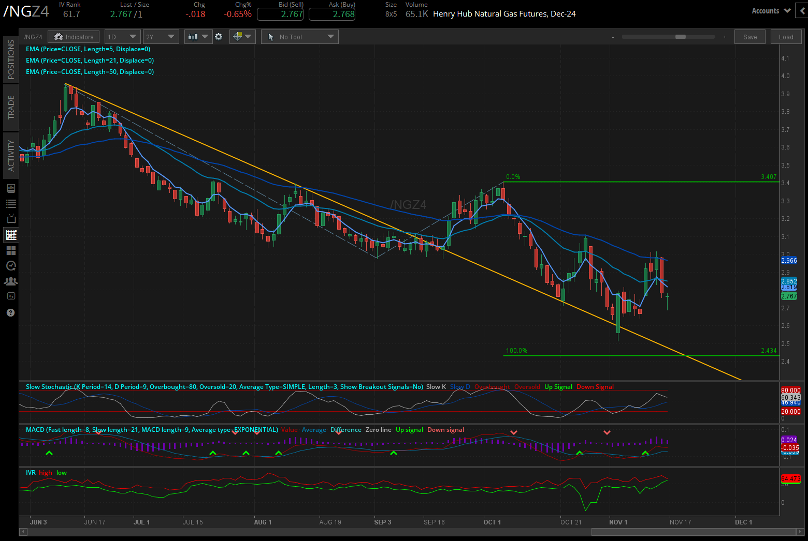Viewport: 808px width, 541px height.
Task: Click the Help question mark icon
Action: (x=10, y=312)
